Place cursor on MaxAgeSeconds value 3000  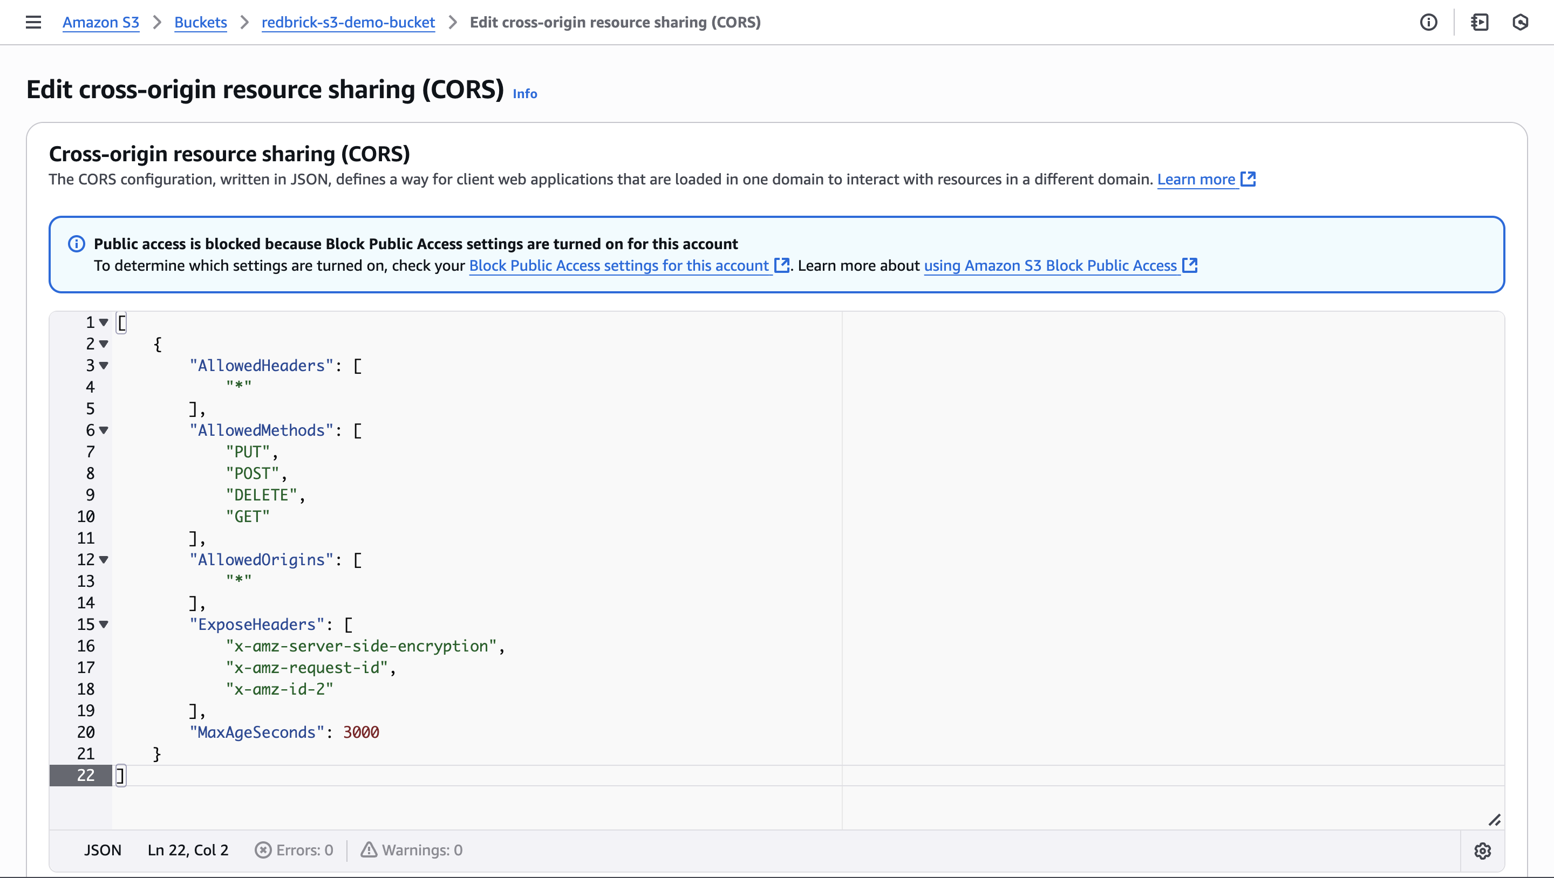[361, 732]
